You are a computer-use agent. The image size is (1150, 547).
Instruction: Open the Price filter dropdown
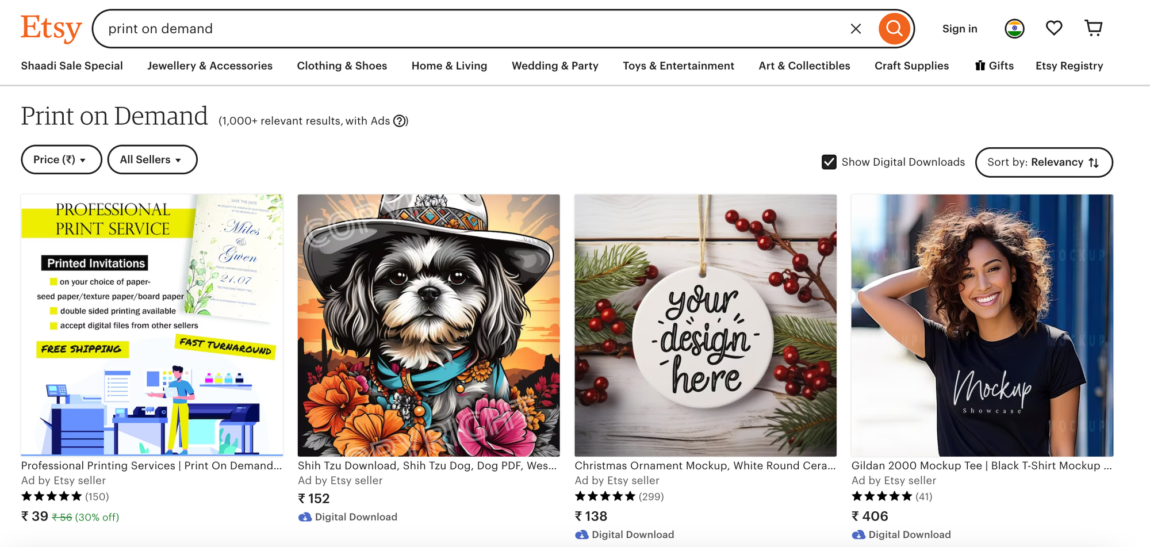click(61, 159)
